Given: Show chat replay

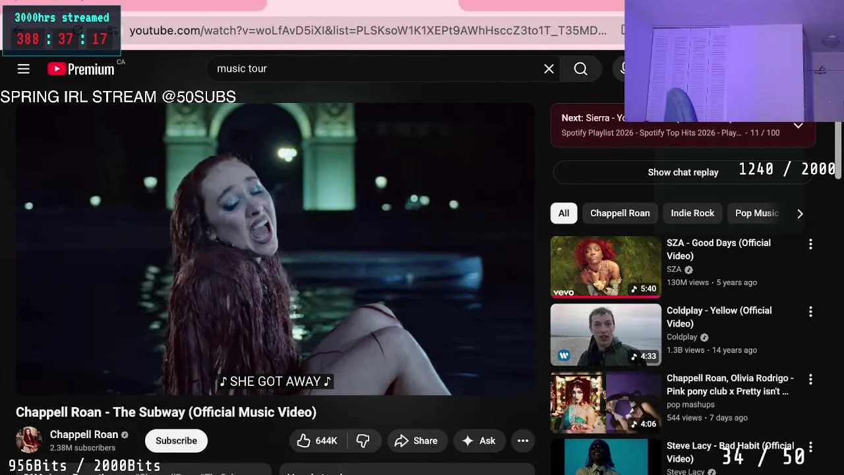Looking at the screenshot, I should tap(683, 172).
